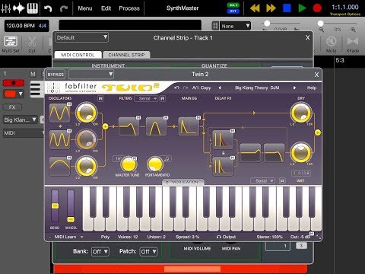
Task: Click the undo arrow in top toolbar
Action: 48,8
